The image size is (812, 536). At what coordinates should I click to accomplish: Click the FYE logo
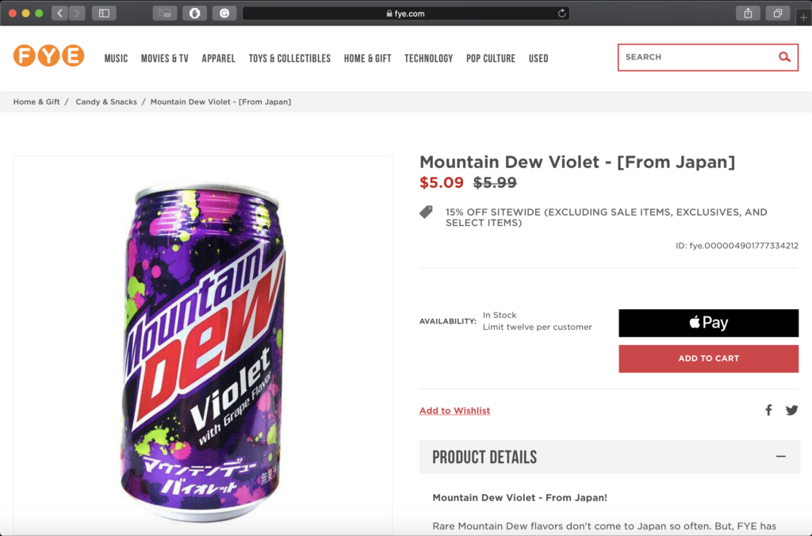tap(48, 56)
